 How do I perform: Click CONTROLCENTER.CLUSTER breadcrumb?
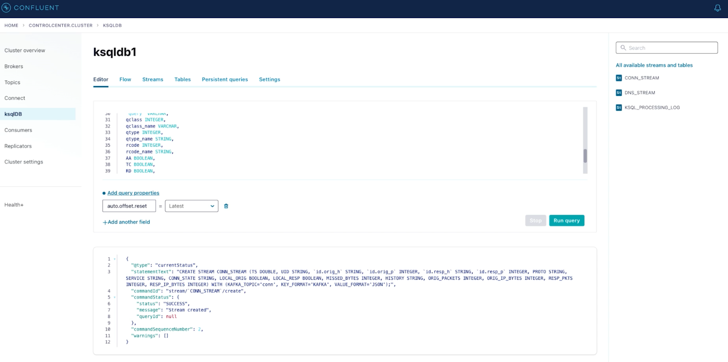[x=61, y=25]
